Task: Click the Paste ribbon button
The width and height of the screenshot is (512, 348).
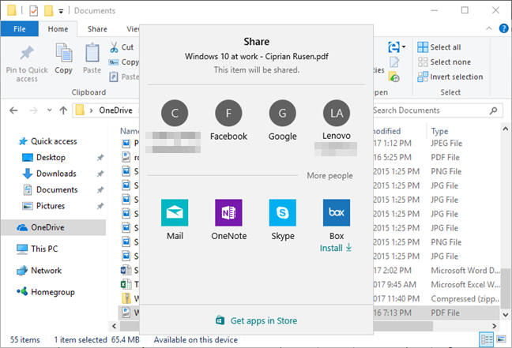Action: click(92, 58)
